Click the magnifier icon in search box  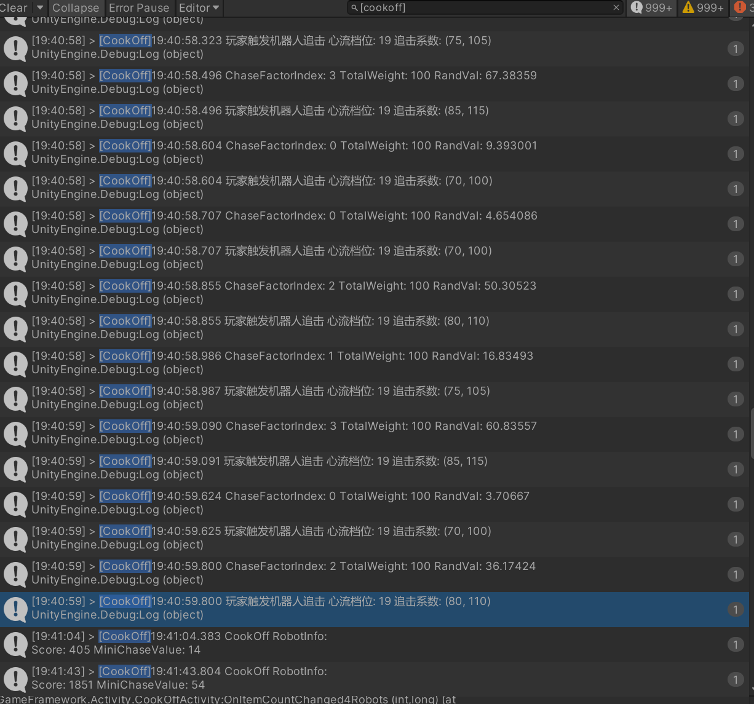point(354,7)
